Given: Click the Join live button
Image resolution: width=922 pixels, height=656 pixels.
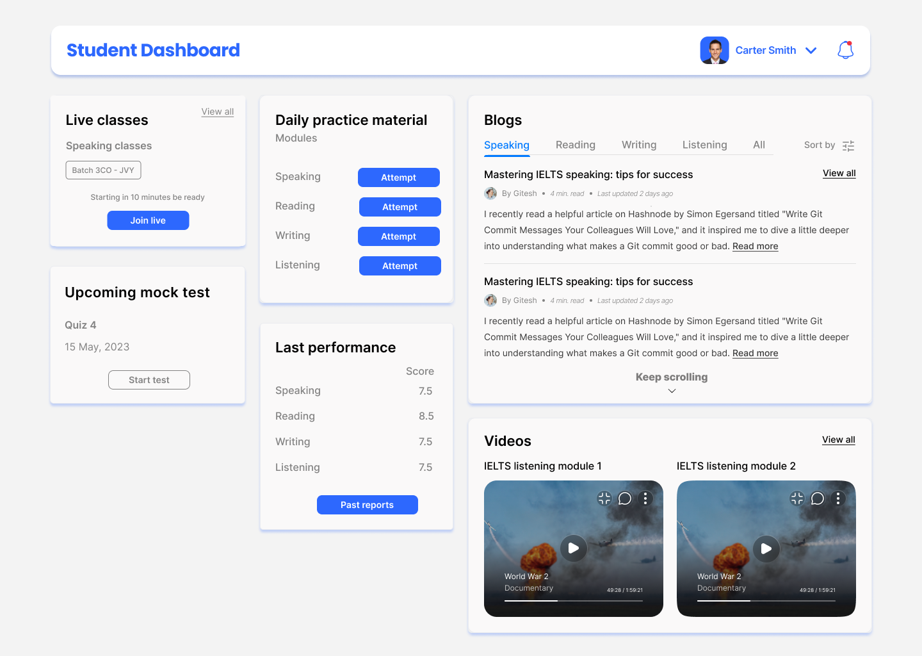Looking at the screenshot, I should point(148,220).
